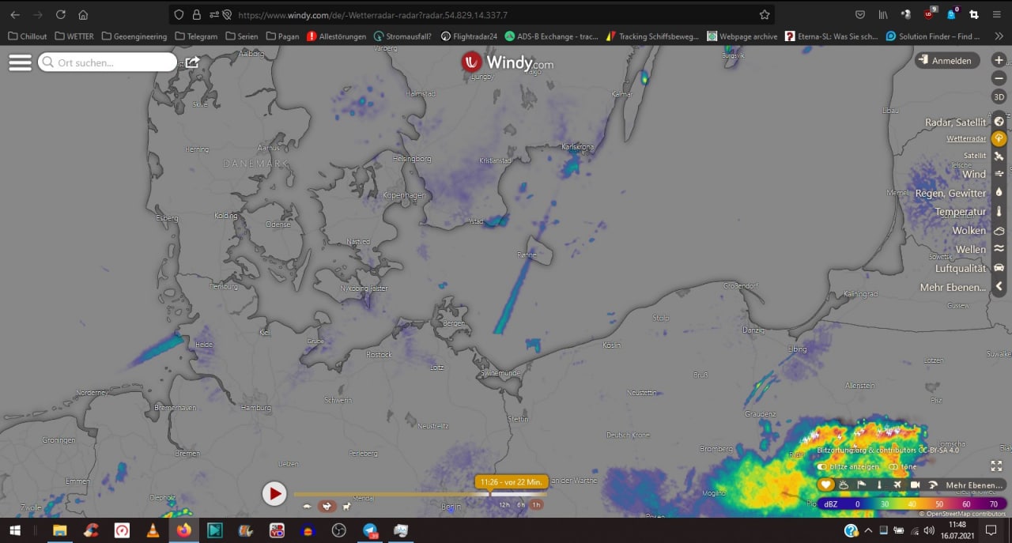Select the Temperatur thermometer icon
The width and height of the screenshot is (1012, 543).
(x=999, y=211)
